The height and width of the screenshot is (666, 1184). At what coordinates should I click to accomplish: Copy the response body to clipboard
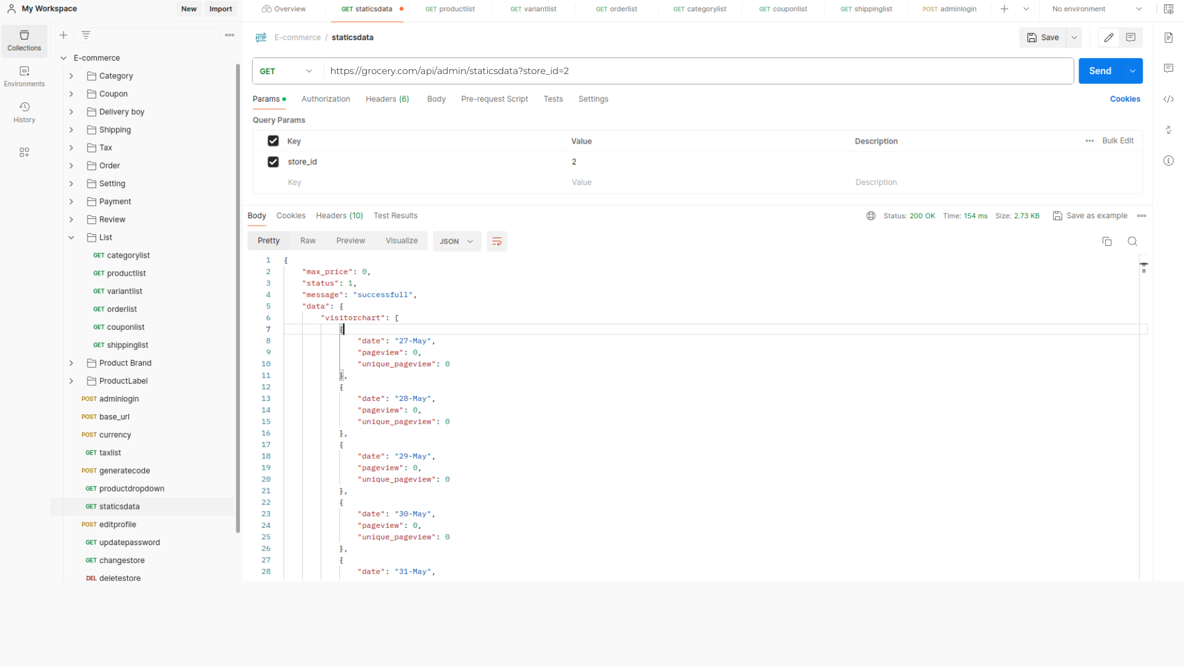[x=1107, y=242]
